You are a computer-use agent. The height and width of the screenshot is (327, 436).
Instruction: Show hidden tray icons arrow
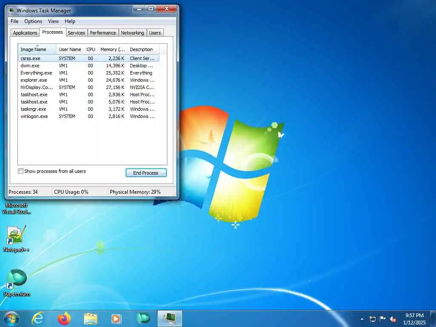pyautogui.click(x=362, y=319)
